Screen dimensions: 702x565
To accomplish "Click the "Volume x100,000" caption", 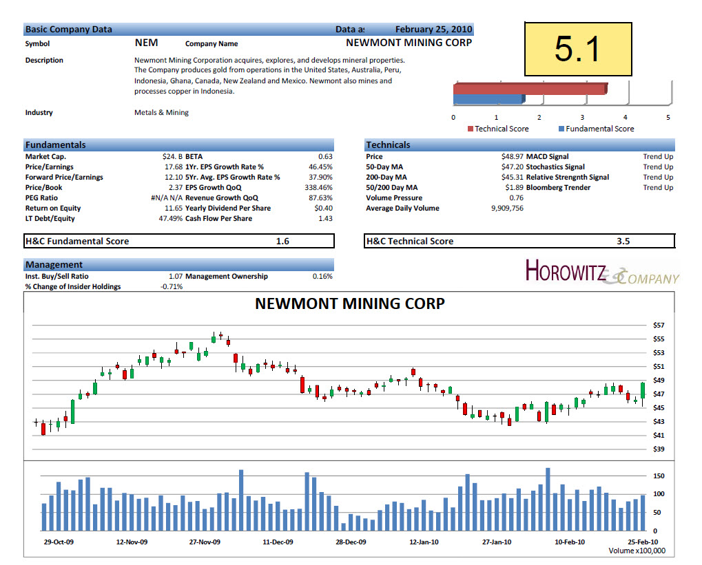I will pyautogui.click(x=637, y=551).
